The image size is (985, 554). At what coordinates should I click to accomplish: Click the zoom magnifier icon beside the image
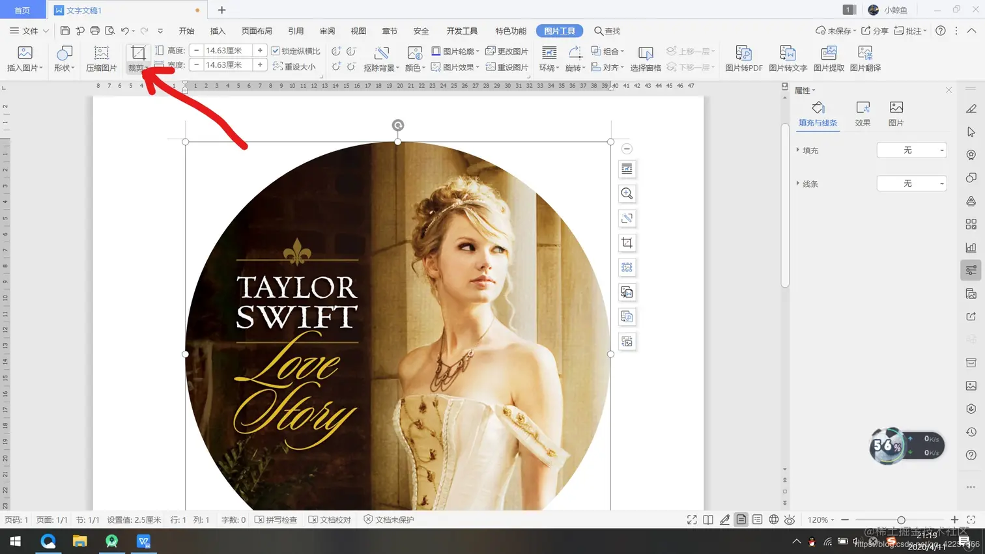pos(627,193)
